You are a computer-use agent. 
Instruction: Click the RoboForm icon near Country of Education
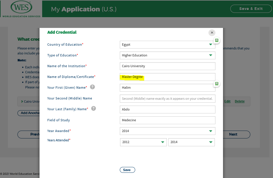216,40
